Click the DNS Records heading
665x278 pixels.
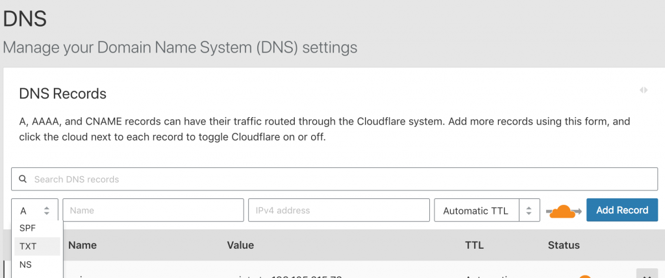click(63, 93)
